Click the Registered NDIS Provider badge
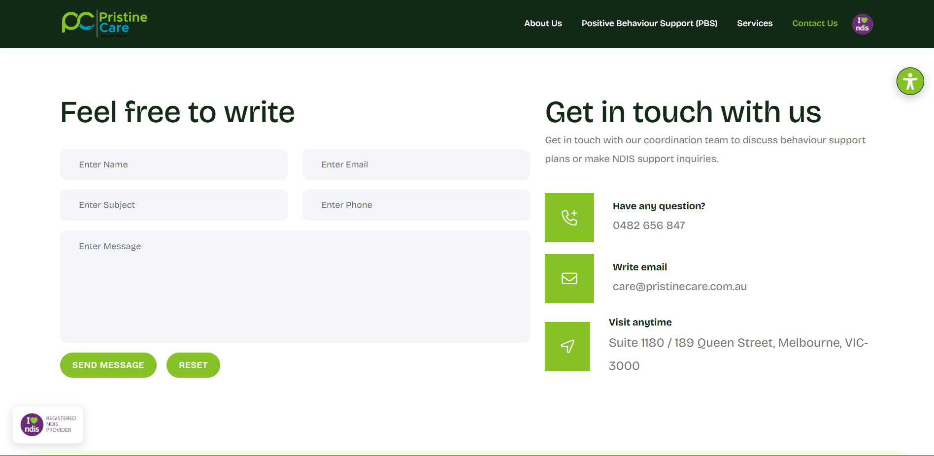 click(48, 424)
